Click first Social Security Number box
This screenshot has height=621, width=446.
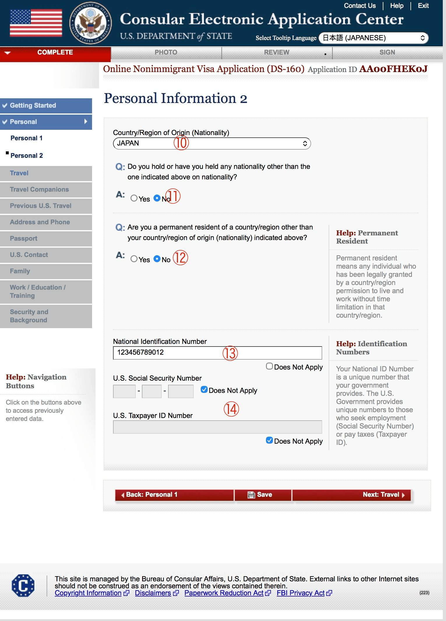point(124,391)
